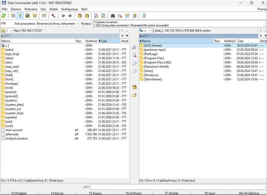Image resolution: width=267 pixels, height=195 pixels.
Task: Click the pack icon between panels
Action: pos(134,87)
